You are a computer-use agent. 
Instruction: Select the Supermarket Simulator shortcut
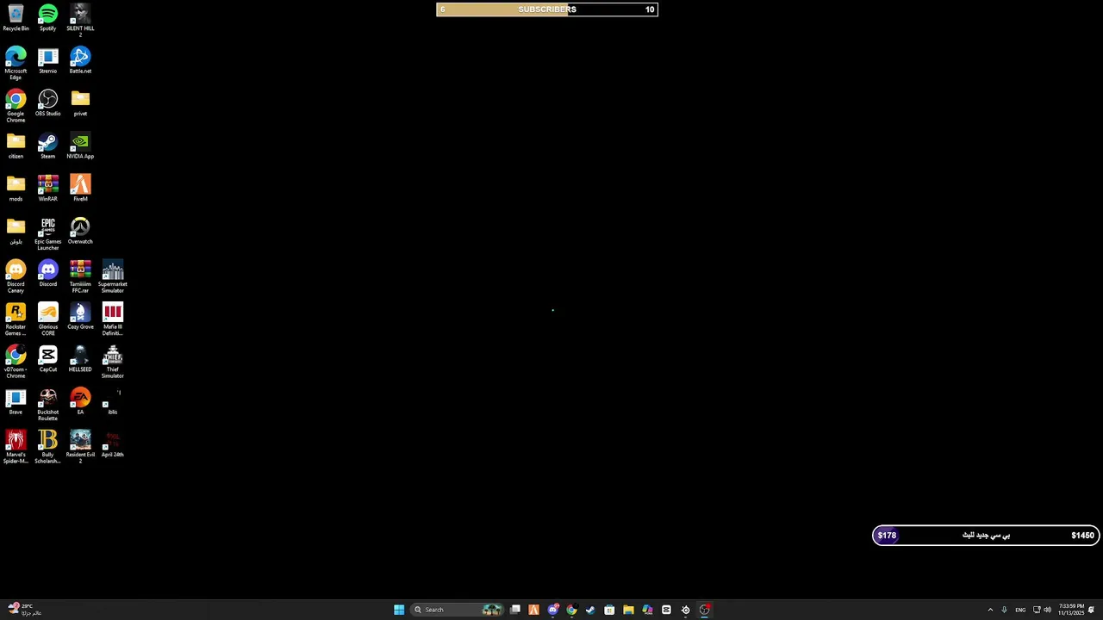coord(112,276)
